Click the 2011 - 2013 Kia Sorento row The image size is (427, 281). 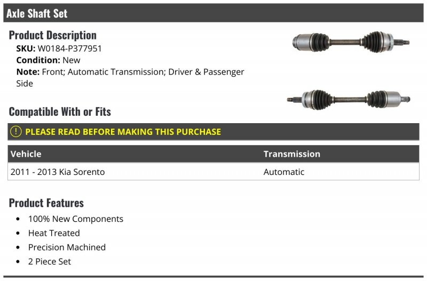pos(213,172)
